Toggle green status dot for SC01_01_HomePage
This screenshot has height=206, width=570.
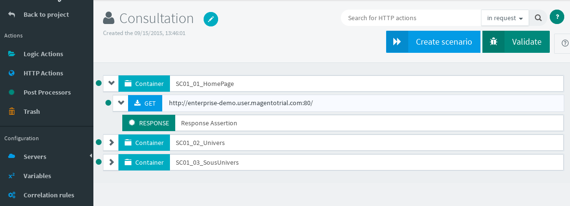pyautogui.click(x=99, y=83)
